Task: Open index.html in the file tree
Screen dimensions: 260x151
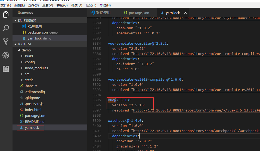Action: point(50,110)
